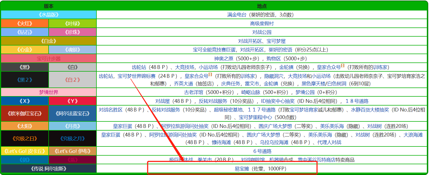Click the 《欧米伽红宝石》 version cell

25,114
